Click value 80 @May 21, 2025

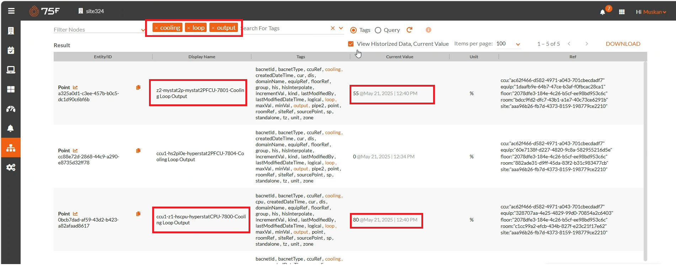click(x=385, y=220)
